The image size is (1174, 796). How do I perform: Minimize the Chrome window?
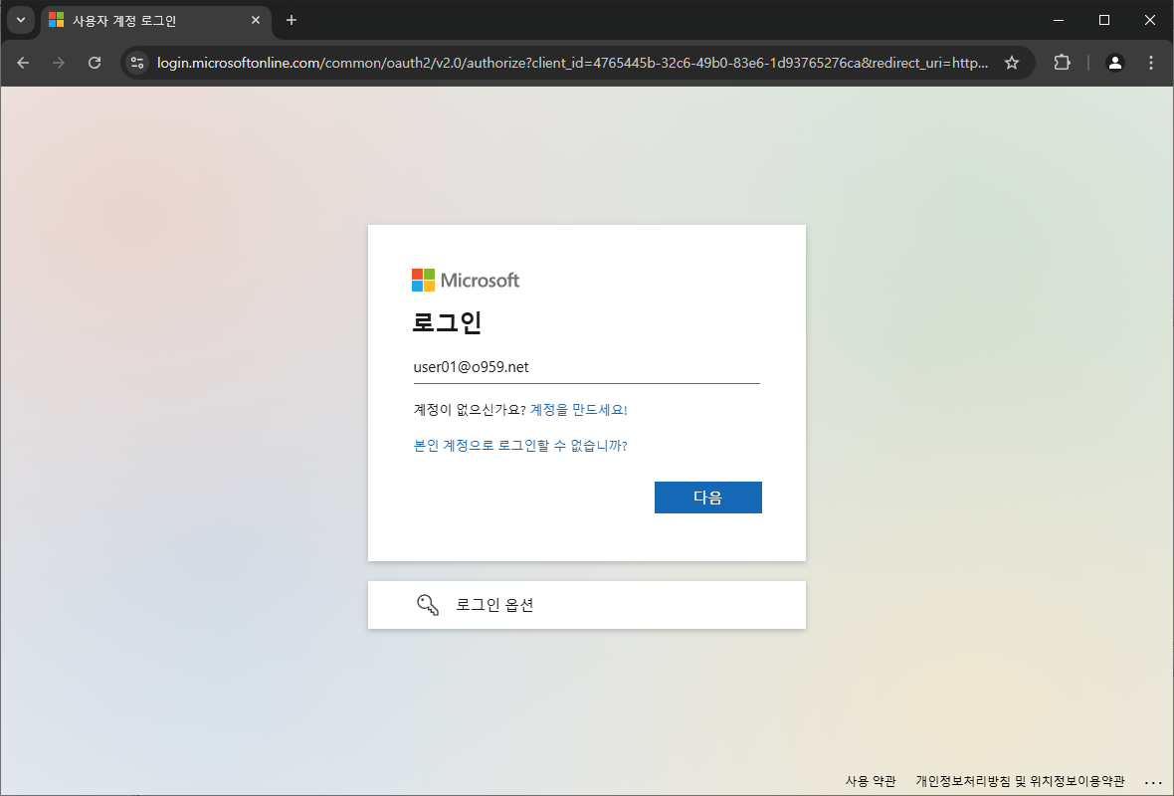[1058, 20]
